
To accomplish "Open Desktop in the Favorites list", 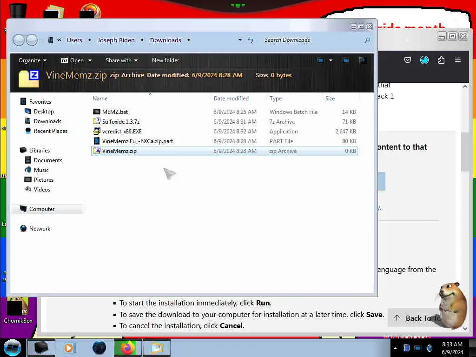I will tap(44, 112).
